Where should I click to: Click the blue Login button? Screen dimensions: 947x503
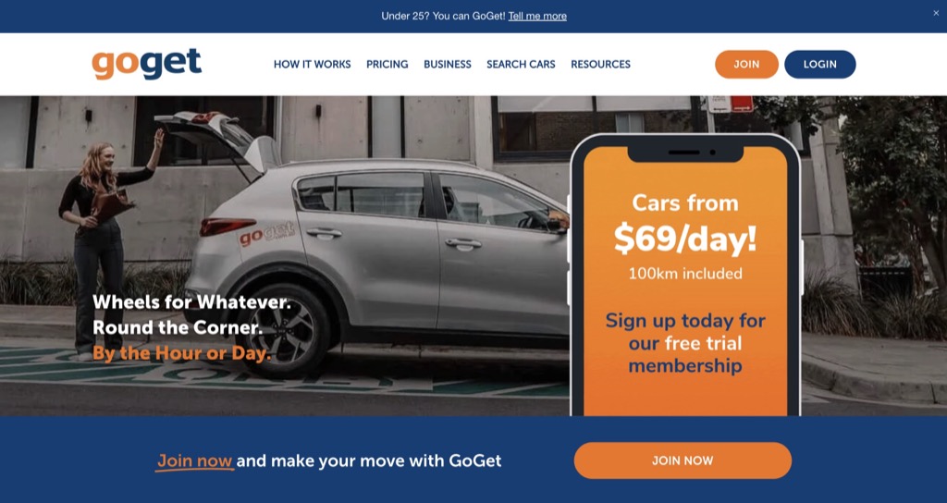(x=820, y=64)
